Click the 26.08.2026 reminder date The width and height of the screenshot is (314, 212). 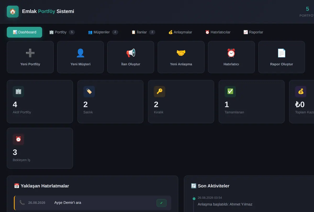(x=37, y=203)
